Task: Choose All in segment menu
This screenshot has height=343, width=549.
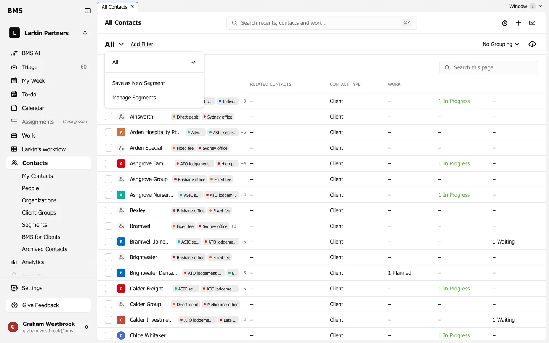Action: tap(154, 62)
